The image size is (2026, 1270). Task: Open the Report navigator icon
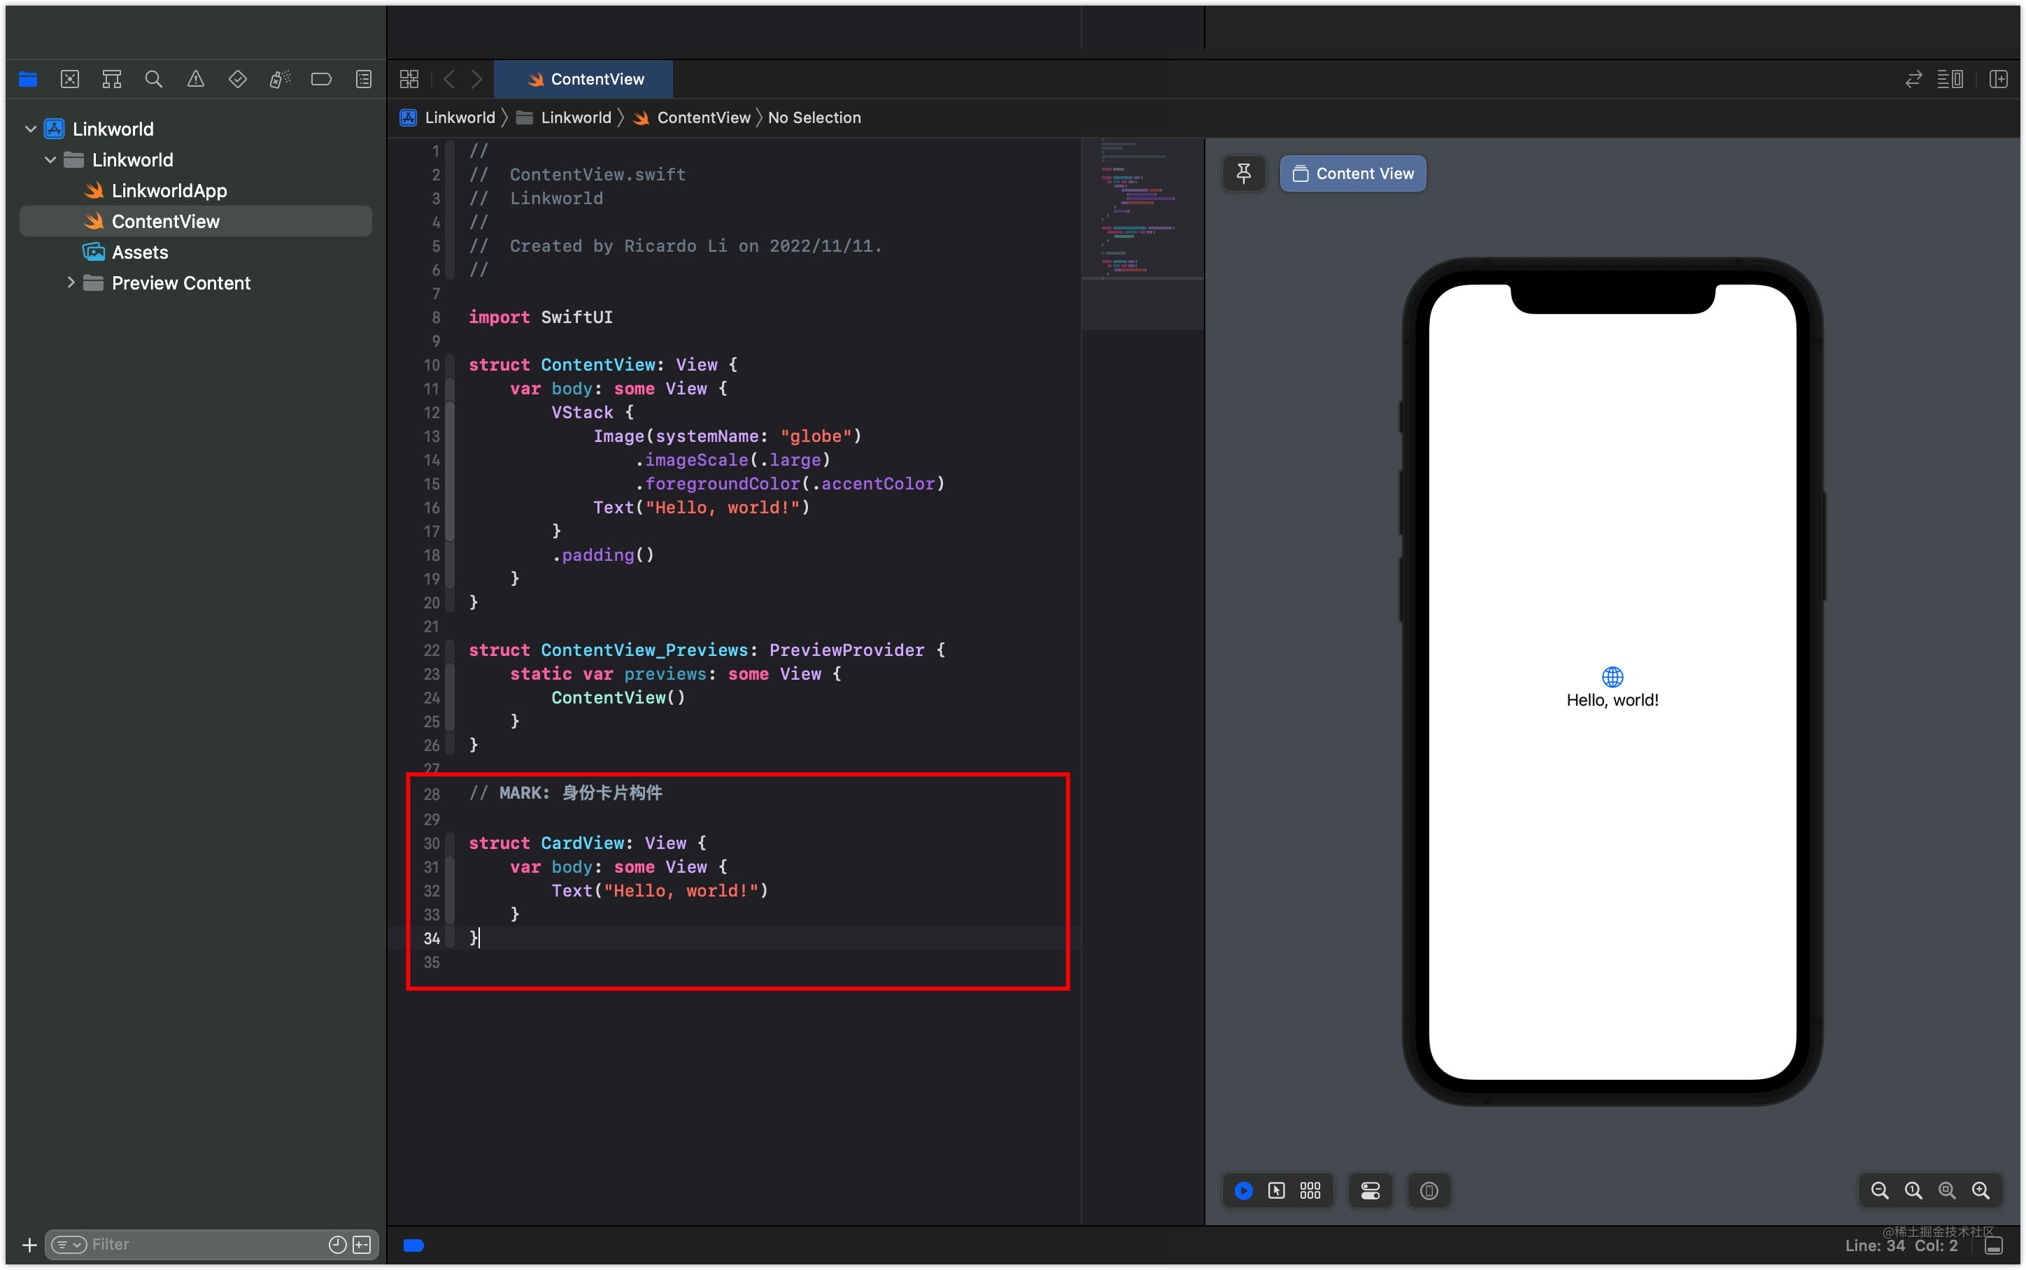point(364,80)
